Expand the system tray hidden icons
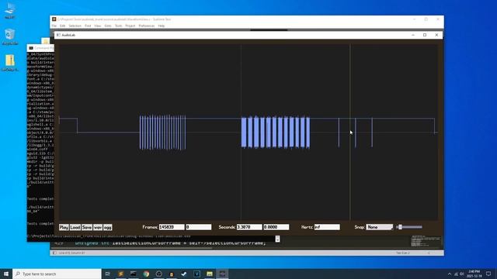 450,274
